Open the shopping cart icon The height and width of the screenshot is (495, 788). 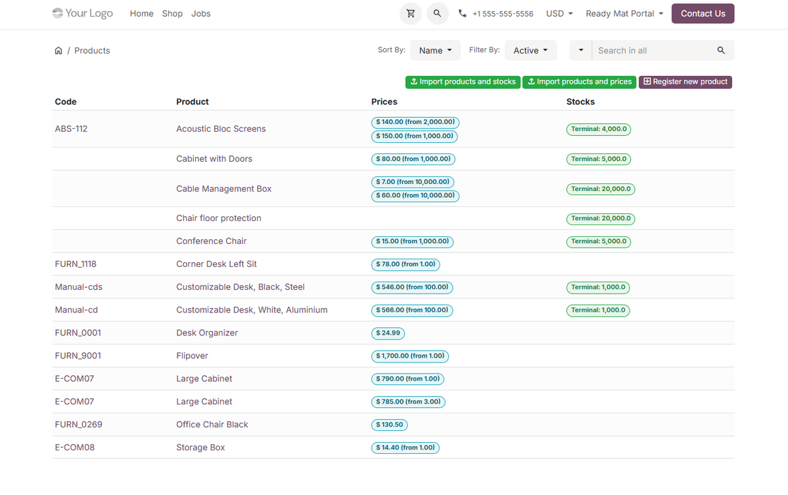point(411,13)
